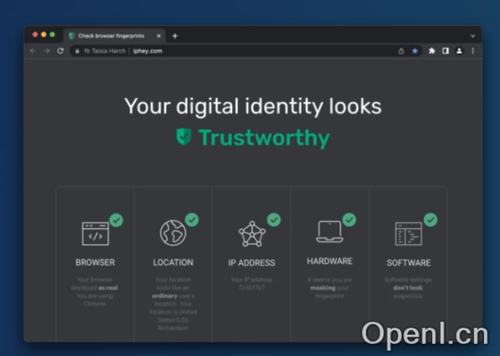The image size is (500, 356).
Task: Open the Chrome three-dot menu
Action: [473, 51]
